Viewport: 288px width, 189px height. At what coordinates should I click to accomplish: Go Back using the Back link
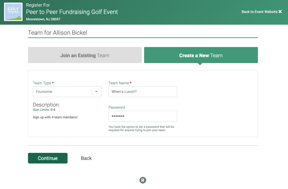coord(86,158)
